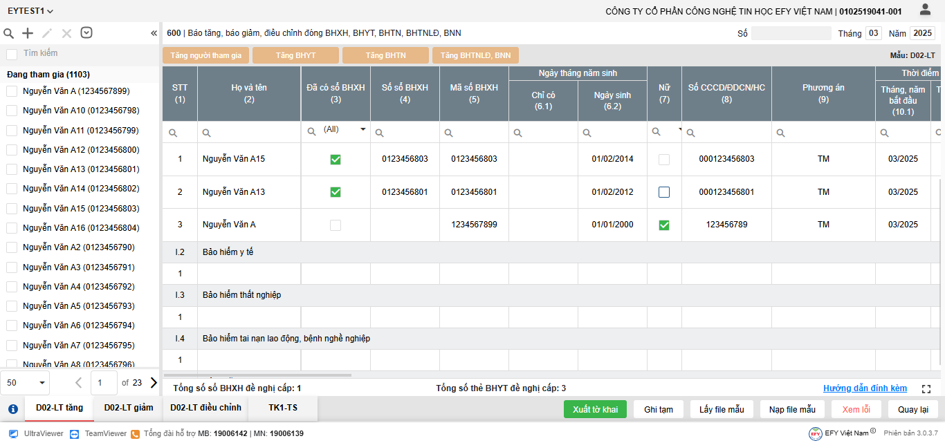Screen dimensions: 945x443
Task: Switch to the D02-LT giảm tab
Action: tap(129, 408)
